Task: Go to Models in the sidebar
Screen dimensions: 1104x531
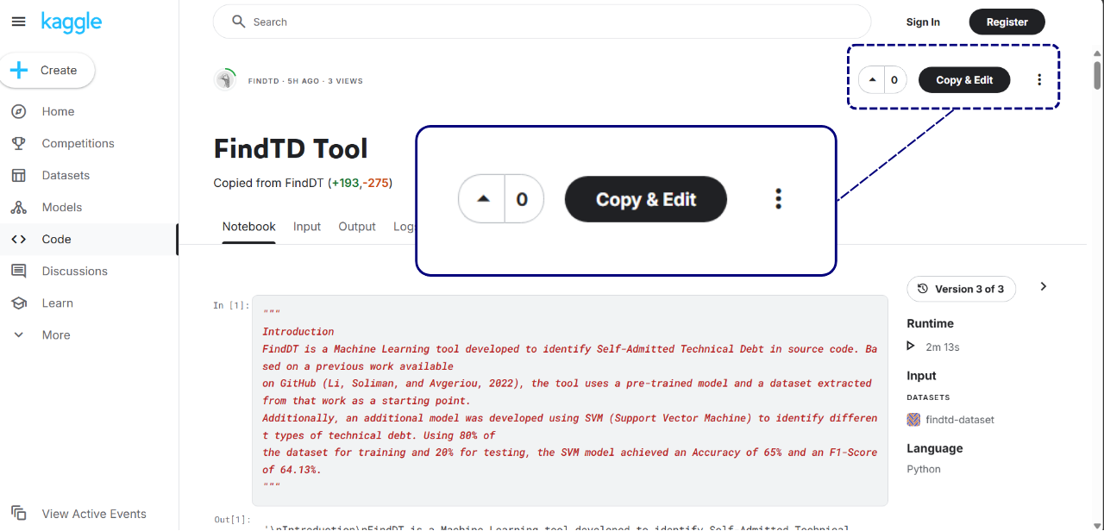Action: [61, 207]
